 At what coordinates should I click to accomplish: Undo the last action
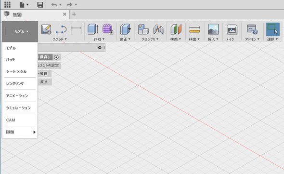[x=54, y=5]
